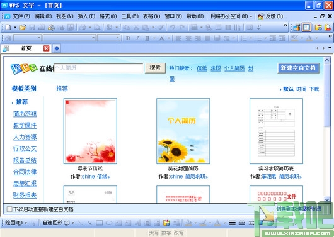Select the 首页 document tab
The width and height of the screenshot is (334, 237).
click(x=26, y=48)
